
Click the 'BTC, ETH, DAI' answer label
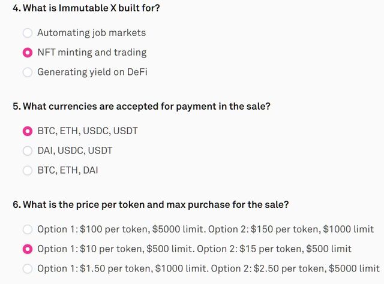[x=68, y=170]
